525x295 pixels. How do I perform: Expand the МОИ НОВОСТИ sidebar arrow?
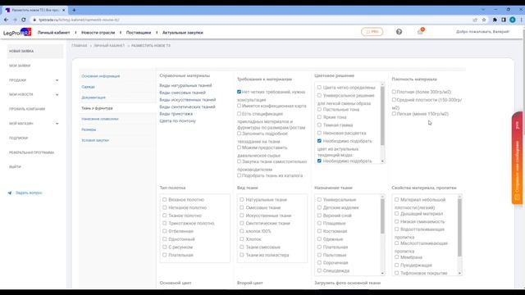57,95
